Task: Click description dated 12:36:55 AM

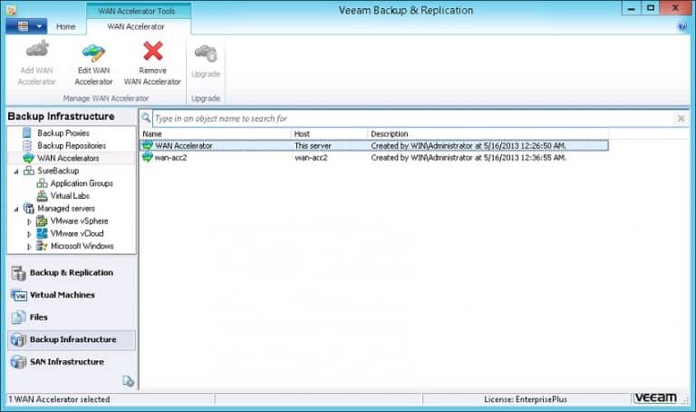Action: (469, 158)
